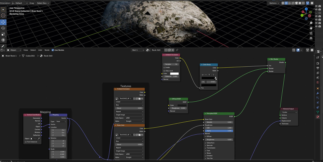The image size is (323, 162).
Task: Activate the Scale tool
Action: pyautogui.click(x=3, y=34)
